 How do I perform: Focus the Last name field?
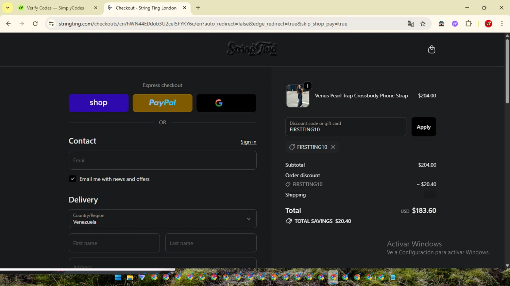211,243
